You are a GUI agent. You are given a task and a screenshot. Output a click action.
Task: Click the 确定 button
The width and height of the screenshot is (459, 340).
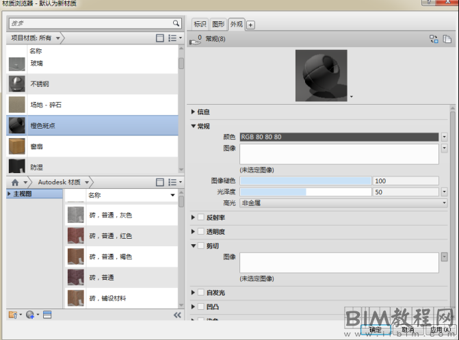375,329
